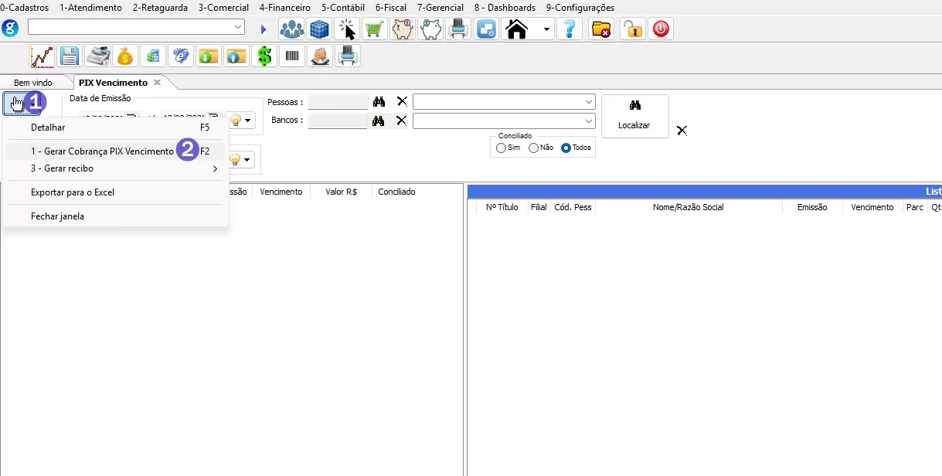Click the shopping cart toolbar icon
This screenshot has width=942, height=476.
[375, 29]
